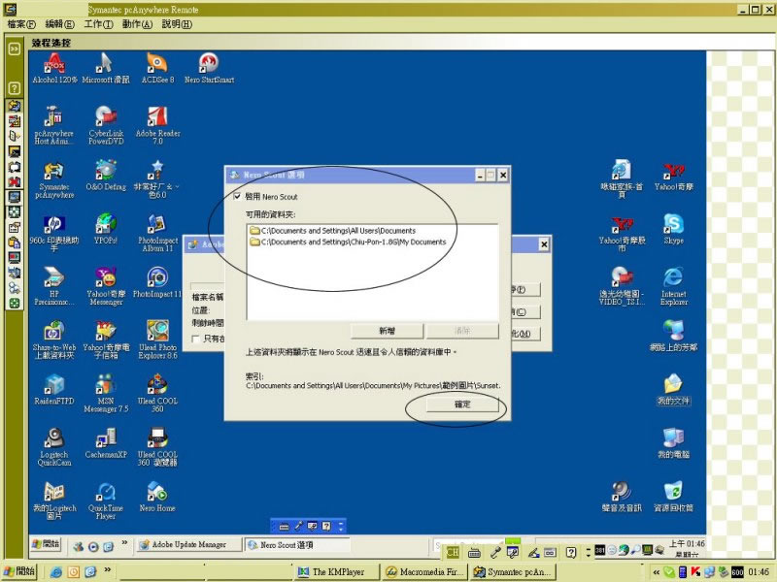
Task: Select the Ulead Photo Explorer 8.6 icon
Action: point(157,339)
